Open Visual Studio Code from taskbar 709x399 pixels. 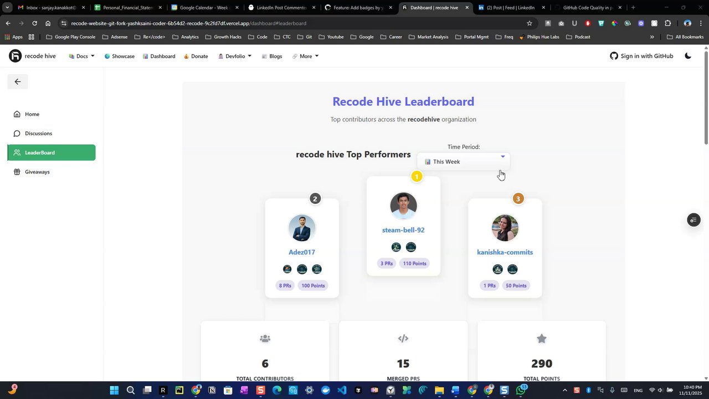pyautogui.click(x=342, y=390)
